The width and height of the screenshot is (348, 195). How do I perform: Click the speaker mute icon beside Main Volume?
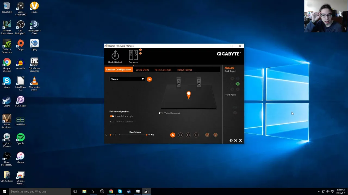click(x=152, y=135)
